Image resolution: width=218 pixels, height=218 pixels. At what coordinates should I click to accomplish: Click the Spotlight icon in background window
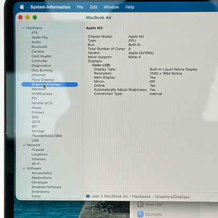click(140, 214)
